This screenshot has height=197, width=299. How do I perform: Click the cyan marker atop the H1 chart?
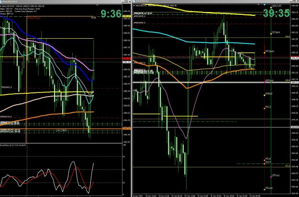click(265, 4)
